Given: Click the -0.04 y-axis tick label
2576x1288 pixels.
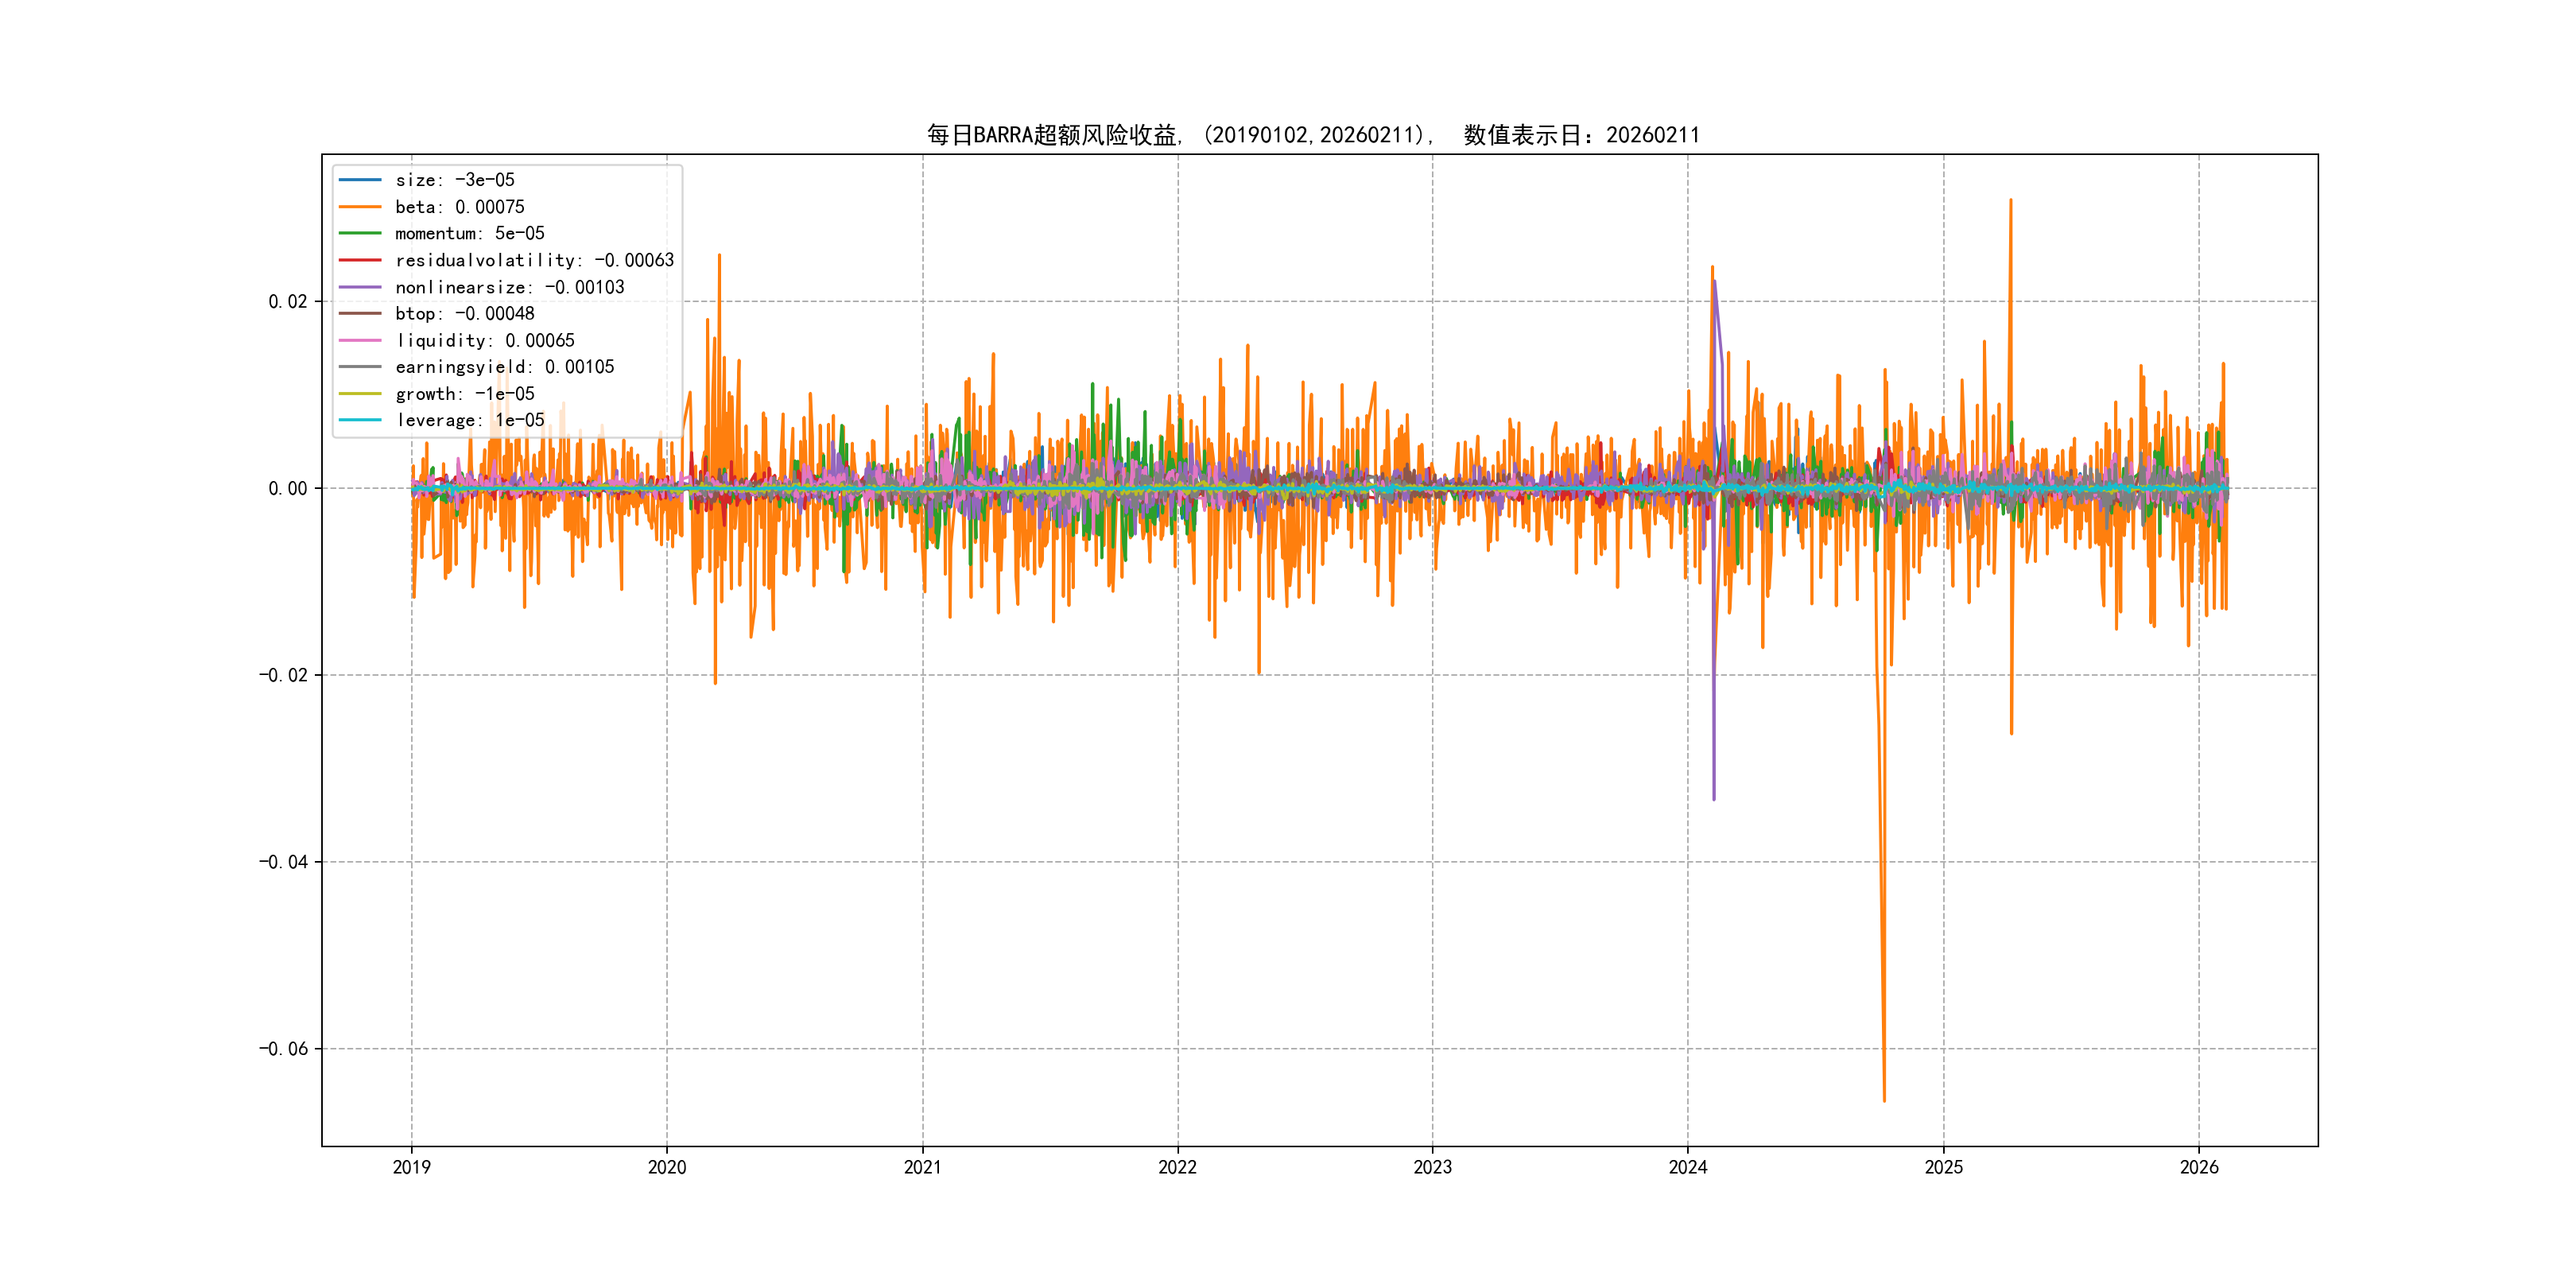Looking at the screenshot, I should (x=283, y=862).
